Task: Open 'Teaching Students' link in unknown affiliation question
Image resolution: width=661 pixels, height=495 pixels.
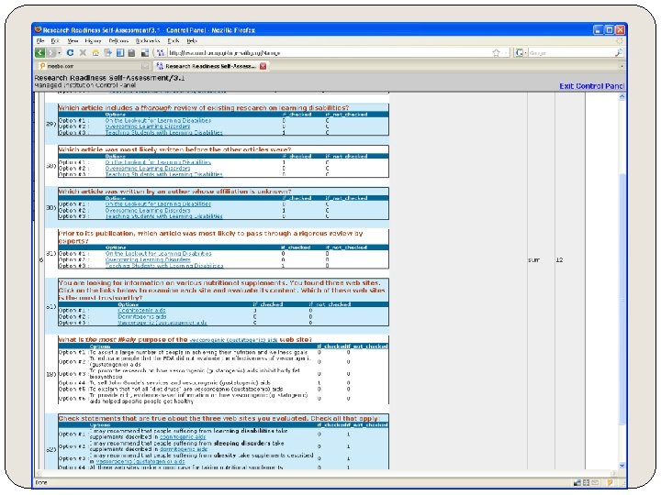Action: coord(163,216)
